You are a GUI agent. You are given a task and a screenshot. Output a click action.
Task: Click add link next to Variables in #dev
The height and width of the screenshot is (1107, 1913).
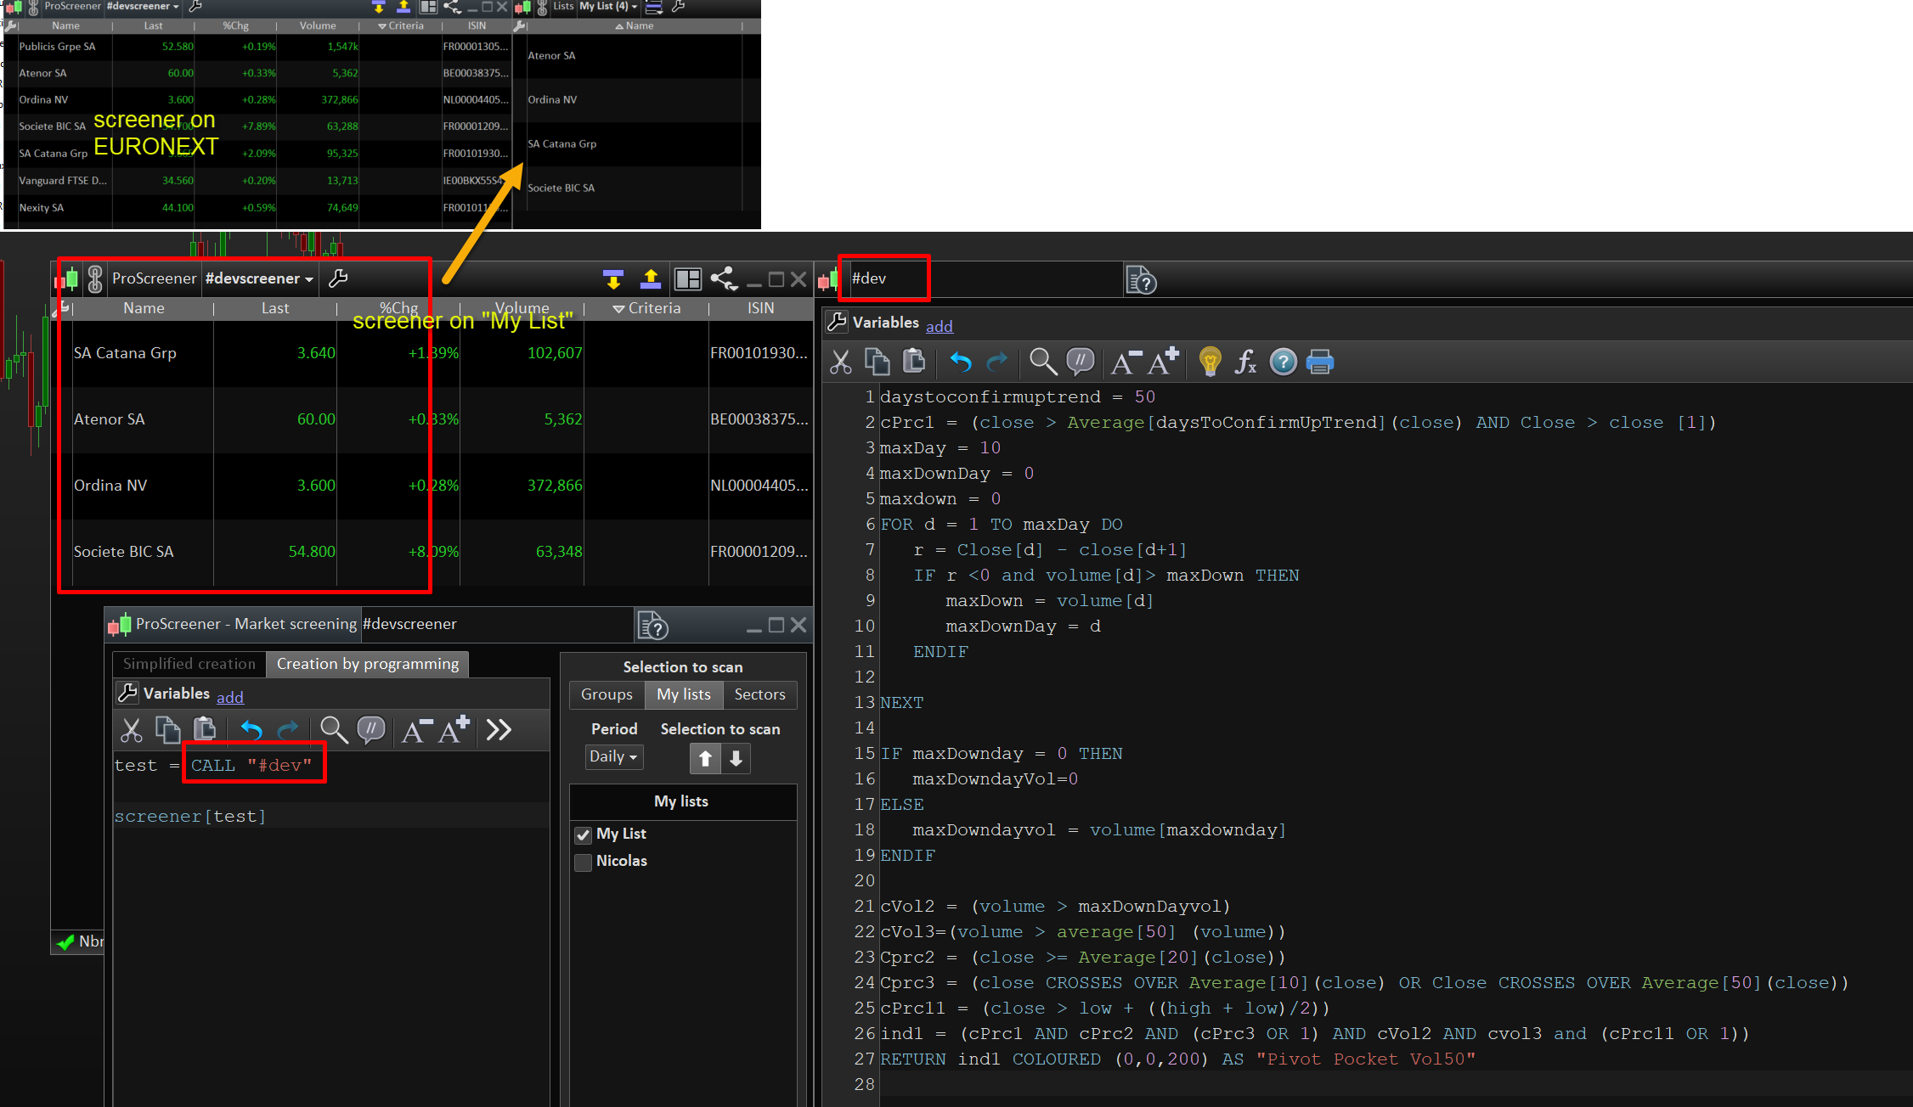[939, 326]
